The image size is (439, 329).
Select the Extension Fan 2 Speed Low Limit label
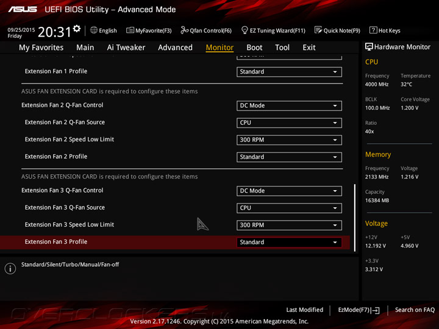[69, 140]
